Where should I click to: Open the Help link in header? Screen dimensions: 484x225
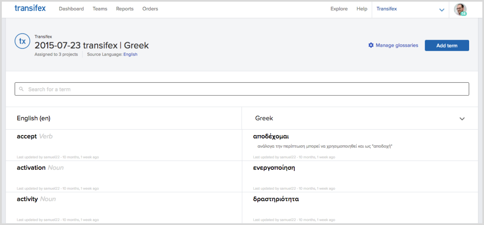[362, 9]
